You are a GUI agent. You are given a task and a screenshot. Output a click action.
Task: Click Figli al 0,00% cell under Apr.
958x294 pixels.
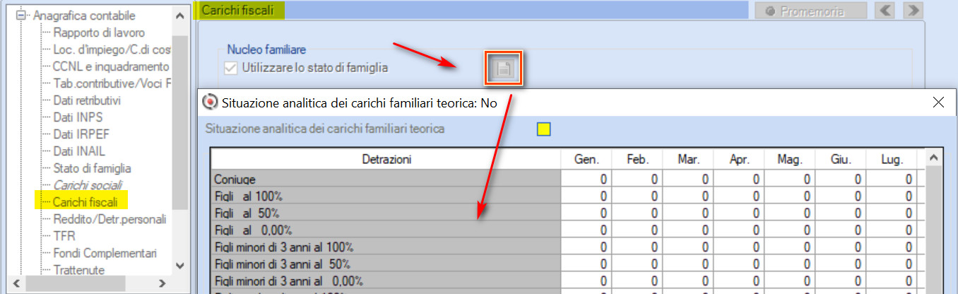pos(739,230)
